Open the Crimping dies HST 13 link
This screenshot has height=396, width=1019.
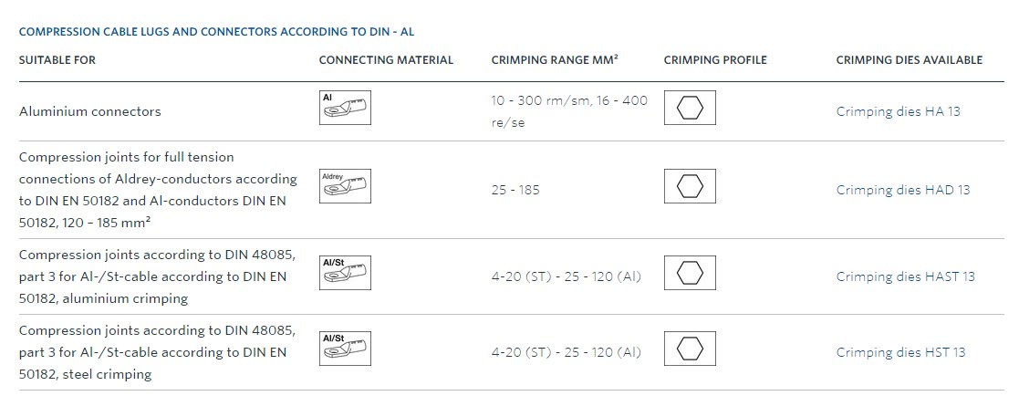pos(900,352)
